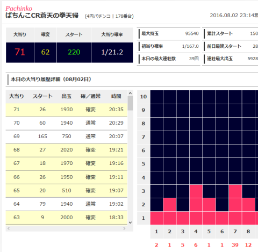Click payout 510 in row 65
The image size is (258, 252).
coord(67,190)
